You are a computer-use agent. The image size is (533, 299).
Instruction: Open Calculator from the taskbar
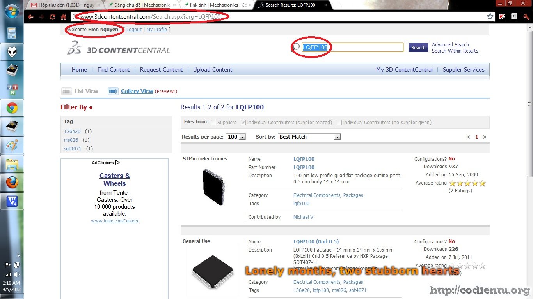coord(12,33)
